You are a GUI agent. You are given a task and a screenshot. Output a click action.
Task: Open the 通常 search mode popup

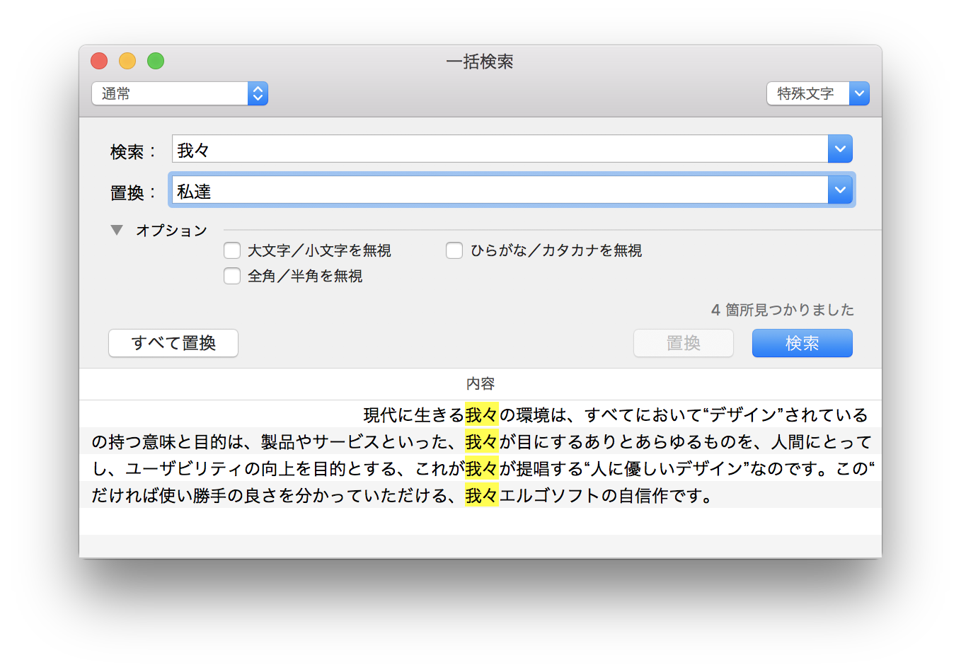180,93
